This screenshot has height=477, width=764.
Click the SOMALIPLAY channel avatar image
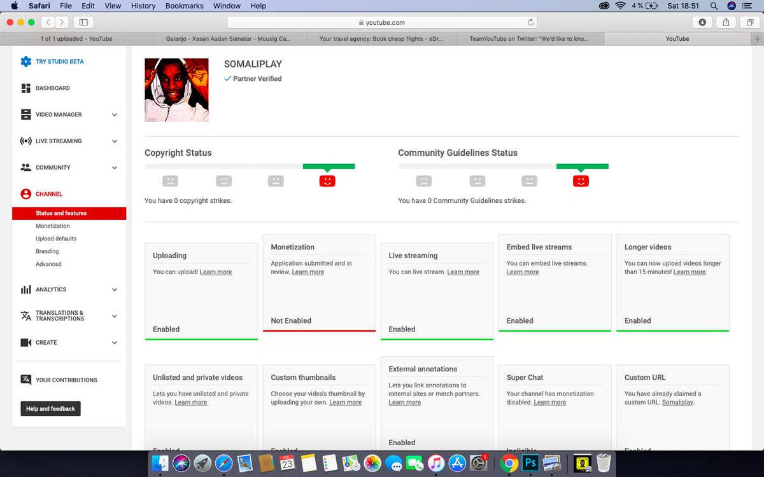(176, 90)
